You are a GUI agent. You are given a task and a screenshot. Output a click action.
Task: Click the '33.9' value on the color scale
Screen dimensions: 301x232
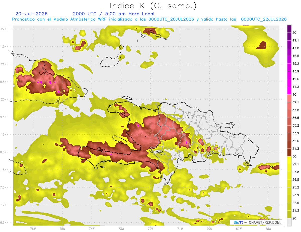point(296,133)
